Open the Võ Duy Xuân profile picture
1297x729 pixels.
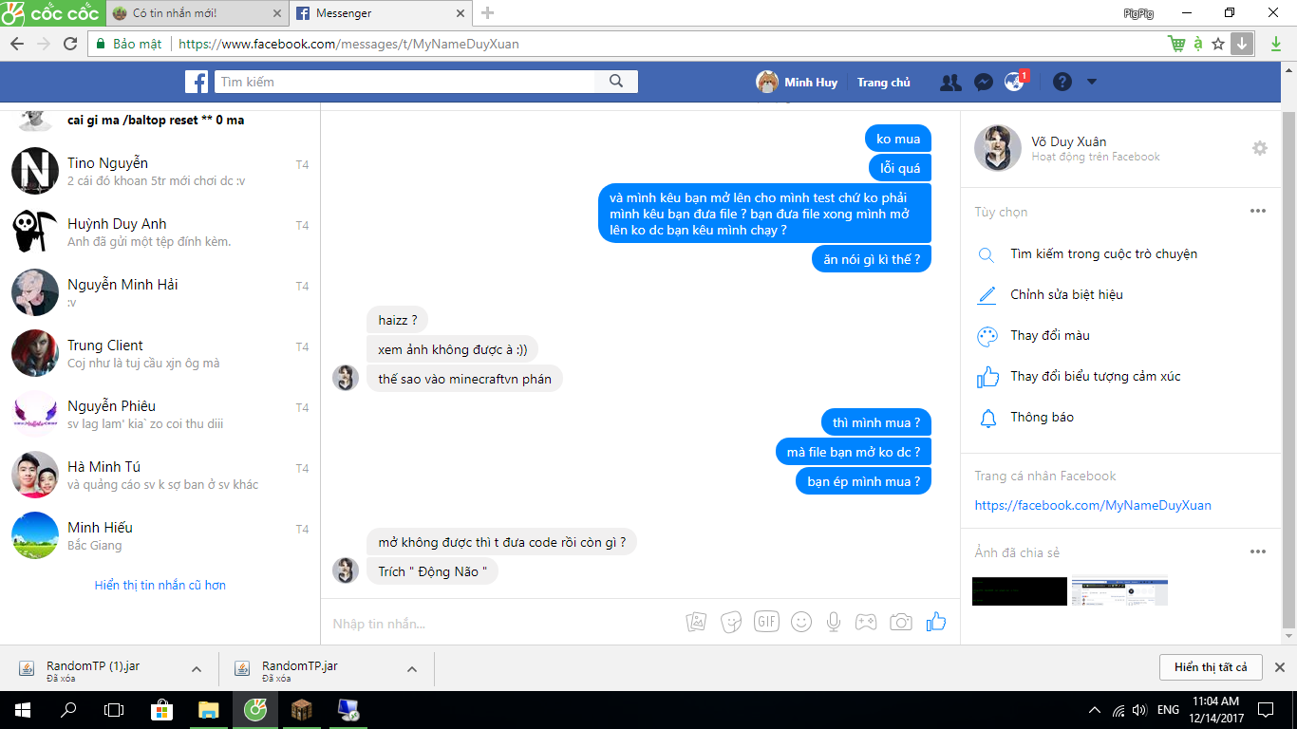coord(996,148)
